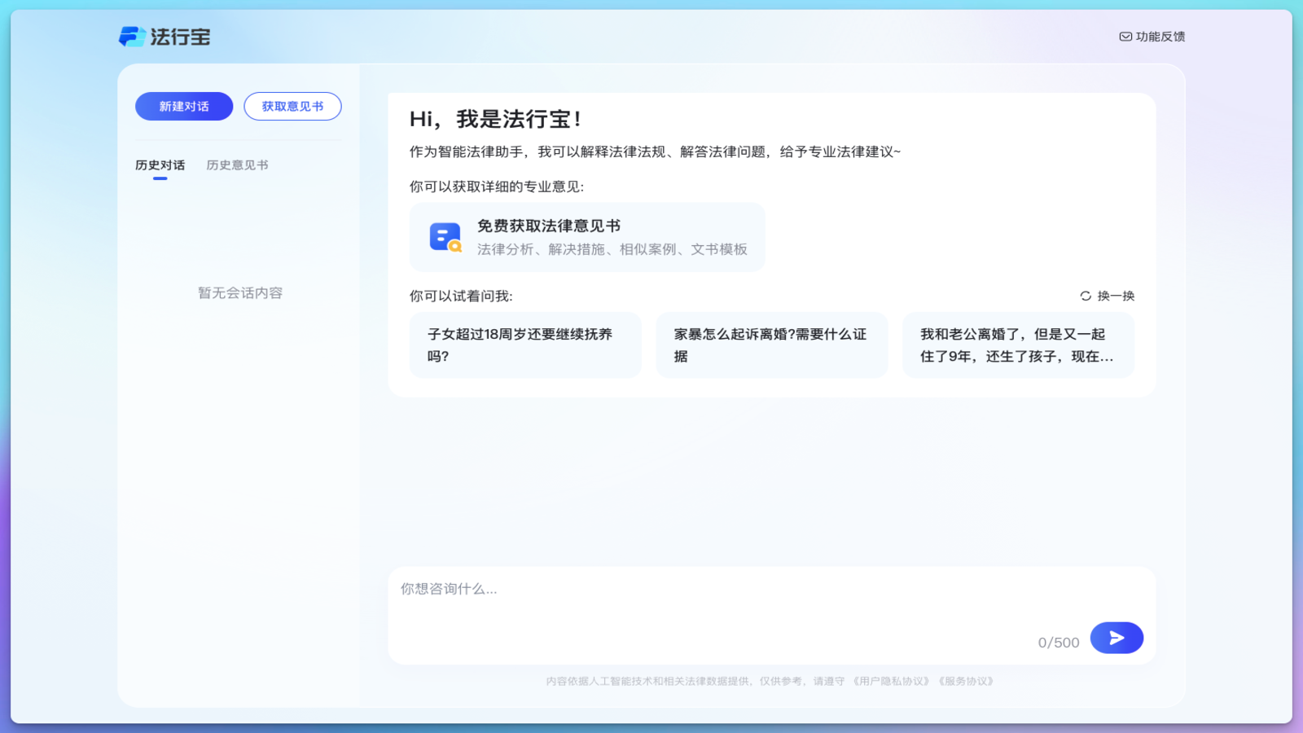
Task: Switch to the 历史对话 tab
Action: [160, 165]
